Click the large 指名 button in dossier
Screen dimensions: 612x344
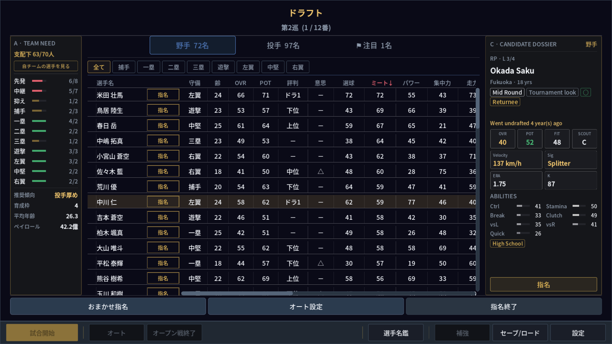(x=544, y=284)
